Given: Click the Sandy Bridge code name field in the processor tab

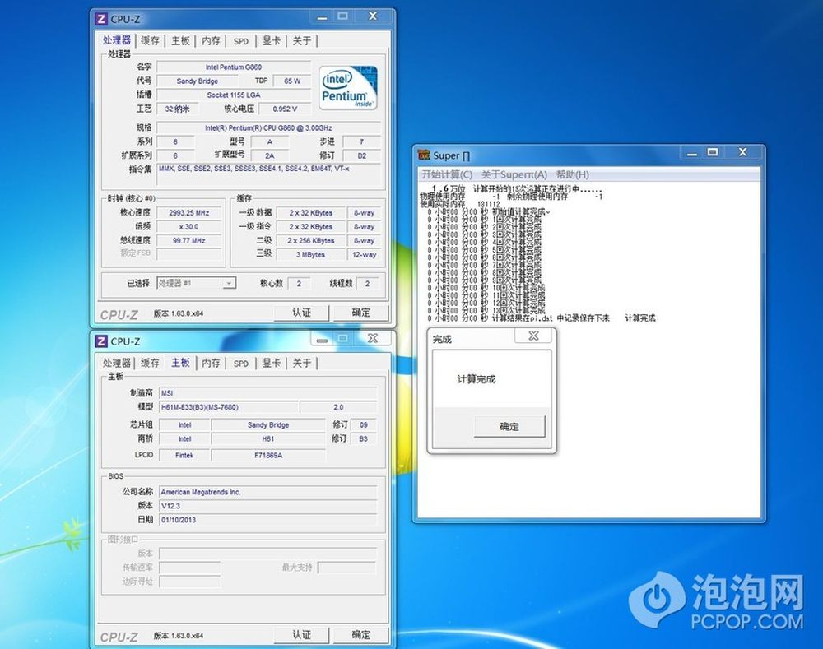Looking at the screenshot, I should click(198, 81).
